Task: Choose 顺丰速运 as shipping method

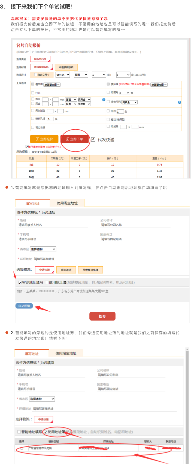Action: [x=66, y=270]
